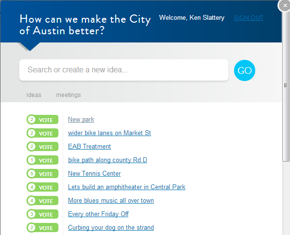Click the GO search button
Screen dimensions: 290x235
[245, 70]
